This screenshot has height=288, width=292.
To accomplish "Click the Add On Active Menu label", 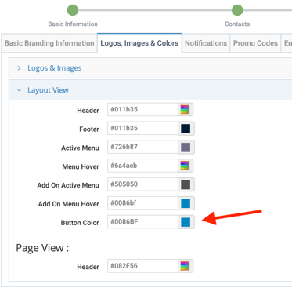I will coord(68,185).
